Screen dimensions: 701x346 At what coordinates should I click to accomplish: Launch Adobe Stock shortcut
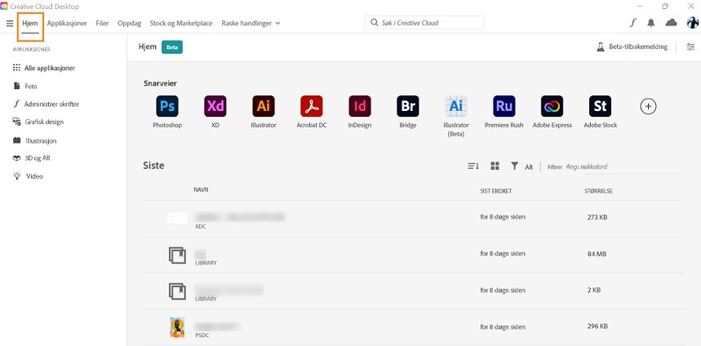601,112
